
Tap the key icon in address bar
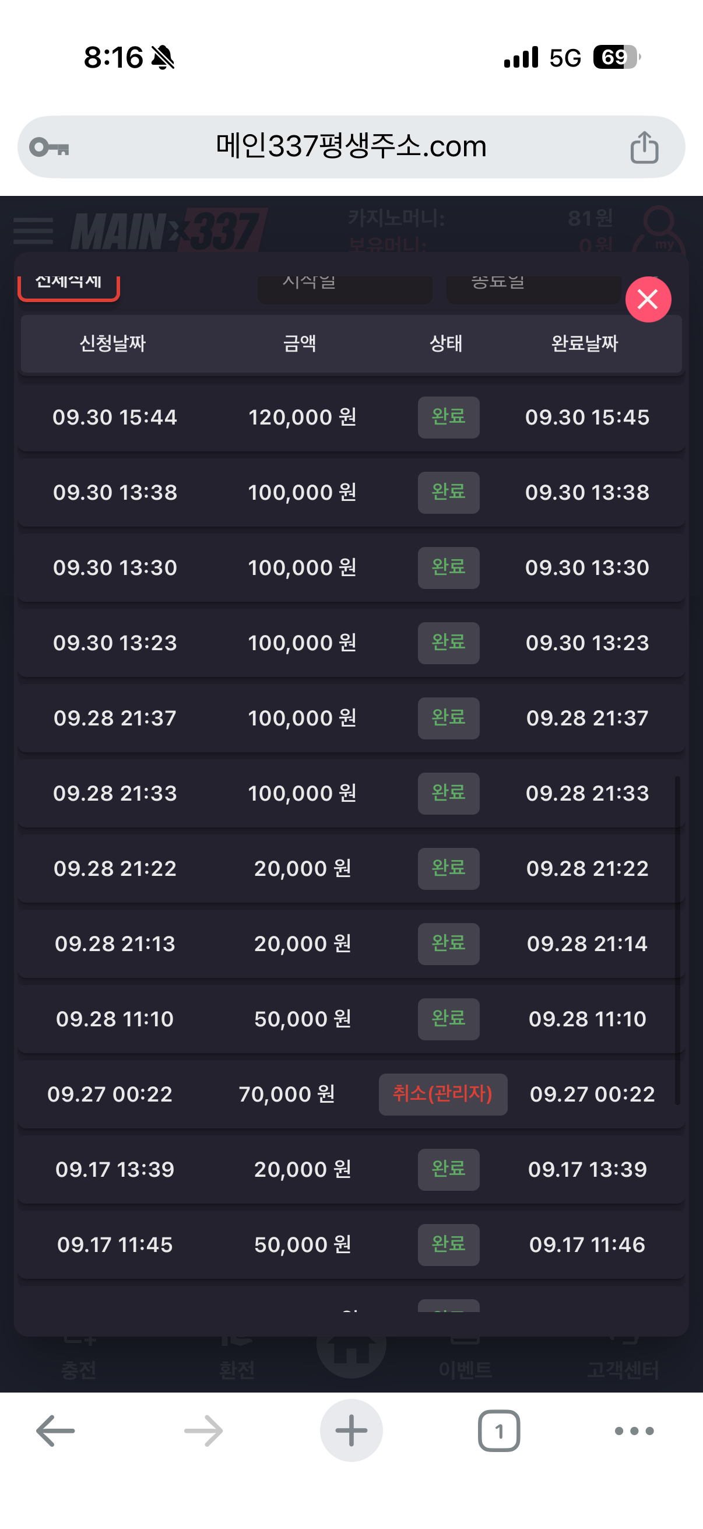click(49, 147)
